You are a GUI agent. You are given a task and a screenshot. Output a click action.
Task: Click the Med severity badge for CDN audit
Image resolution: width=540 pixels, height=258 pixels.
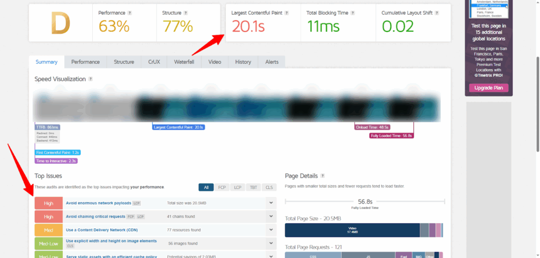pos(49,230)
